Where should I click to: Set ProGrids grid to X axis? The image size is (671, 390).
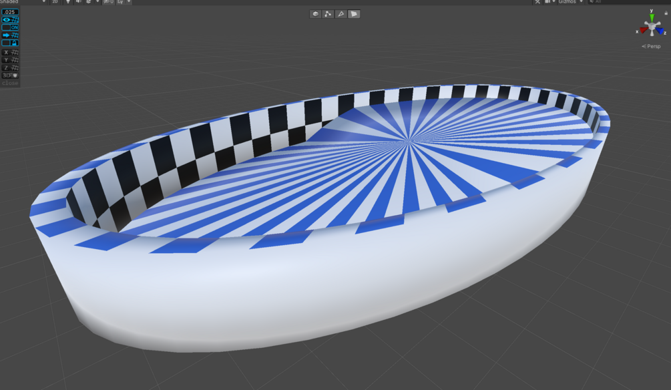[10, 52]
